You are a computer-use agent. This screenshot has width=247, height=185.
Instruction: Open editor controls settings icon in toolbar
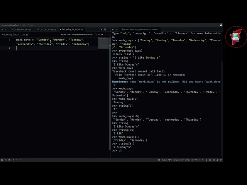[x=108, y=34]
